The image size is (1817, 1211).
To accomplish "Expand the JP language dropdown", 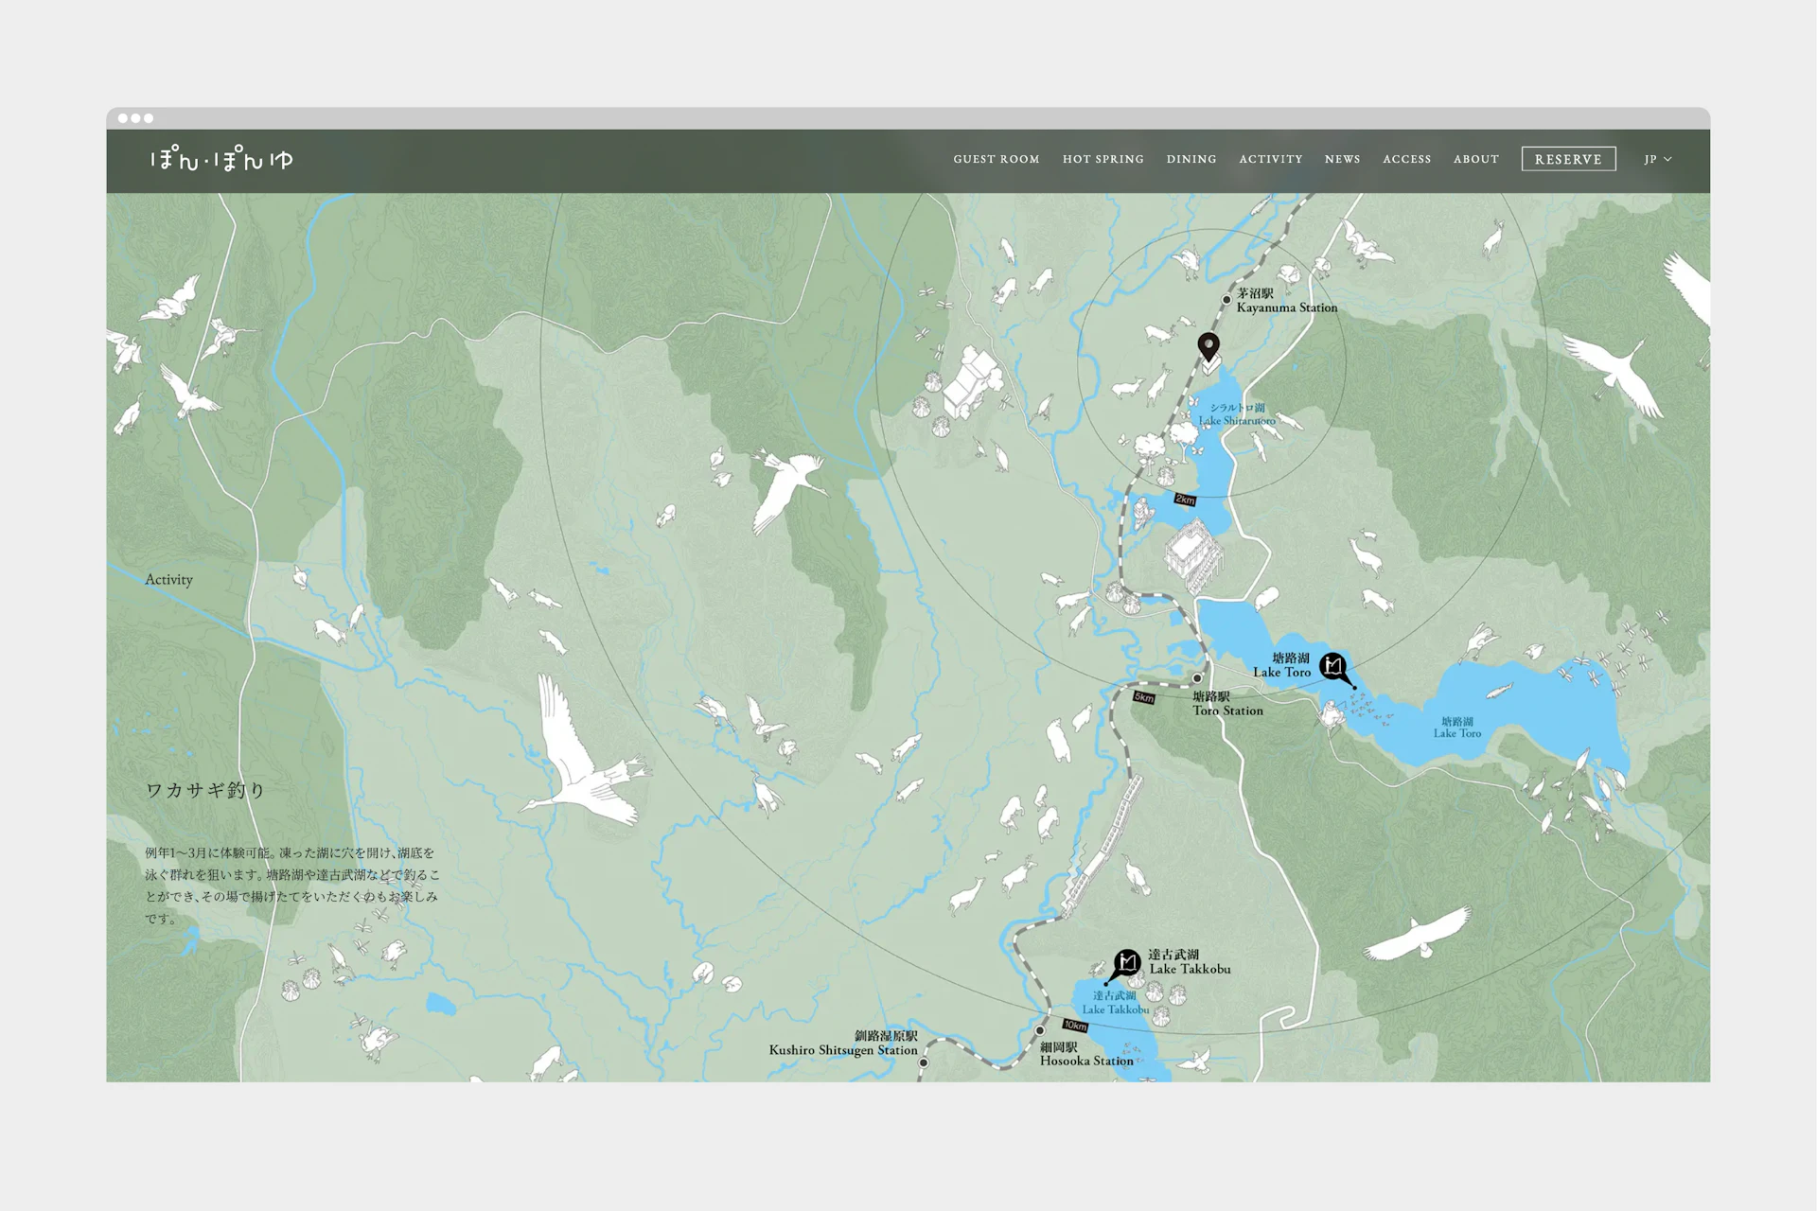I will point(1658,159).
